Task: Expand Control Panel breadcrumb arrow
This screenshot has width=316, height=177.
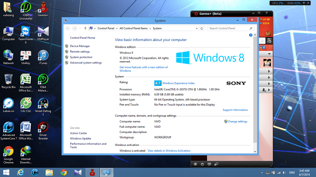Action: click(x=117, y=28)
